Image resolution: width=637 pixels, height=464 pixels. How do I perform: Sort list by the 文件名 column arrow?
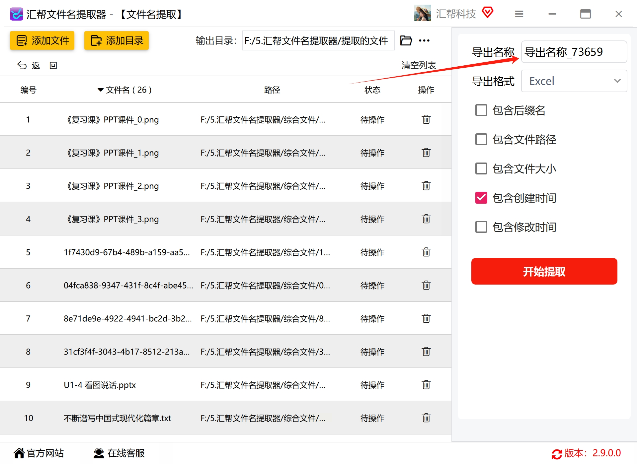pyautogui.click(x=100, y=90)
